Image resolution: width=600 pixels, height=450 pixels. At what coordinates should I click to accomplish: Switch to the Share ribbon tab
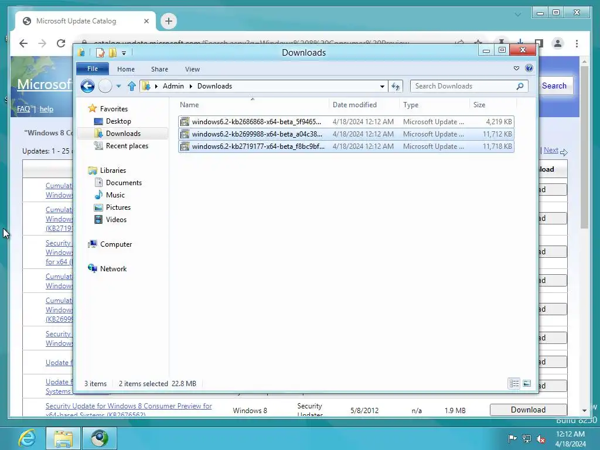point(159,69)
